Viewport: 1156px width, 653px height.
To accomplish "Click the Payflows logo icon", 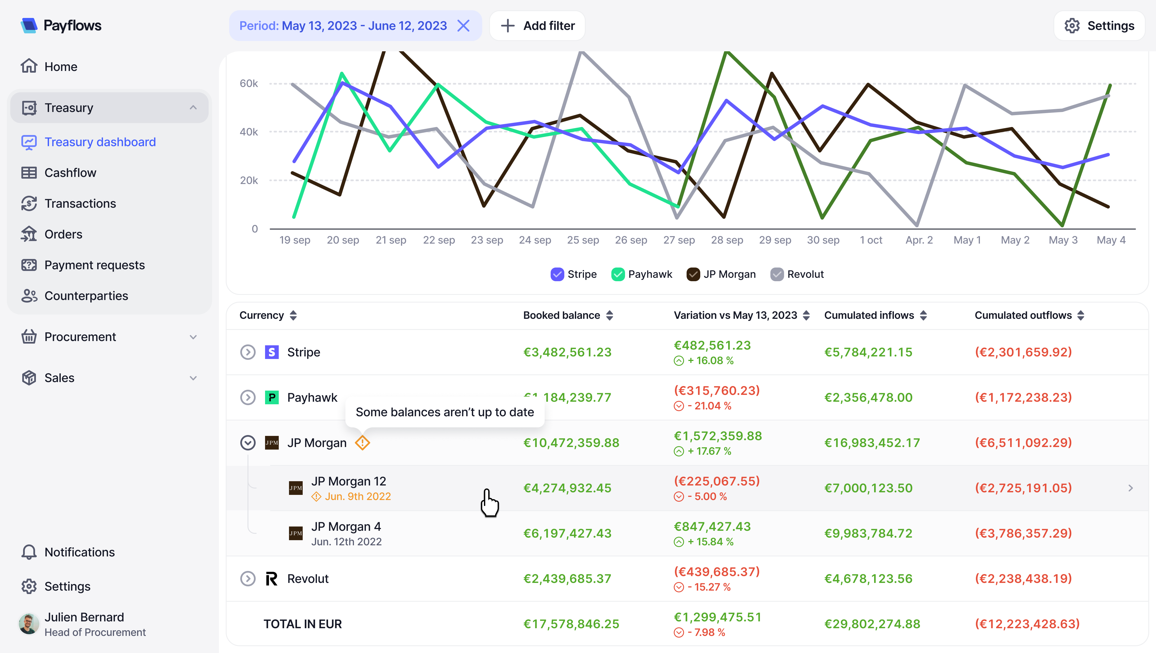I will (x=29, y=26).
